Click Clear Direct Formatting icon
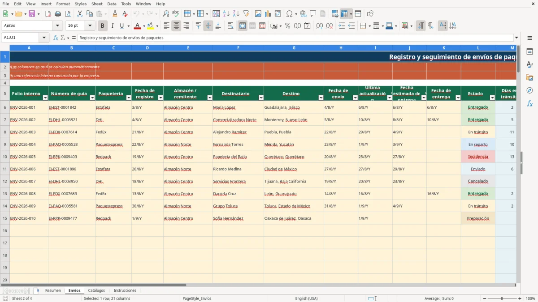Image resolution: width=538 pixels, height=302 pixels. (125, 14)
